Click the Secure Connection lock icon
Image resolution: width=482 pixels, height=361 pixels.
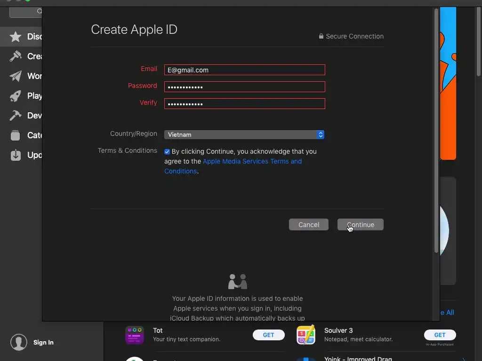tap(321, 36)
